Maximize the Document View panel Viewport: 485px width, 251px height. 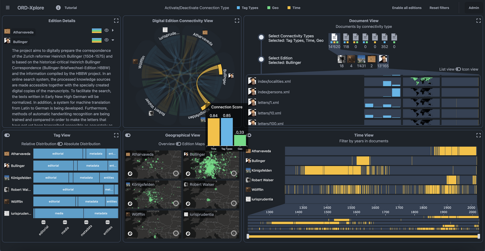pyautogui.click(x=479, y=21)
